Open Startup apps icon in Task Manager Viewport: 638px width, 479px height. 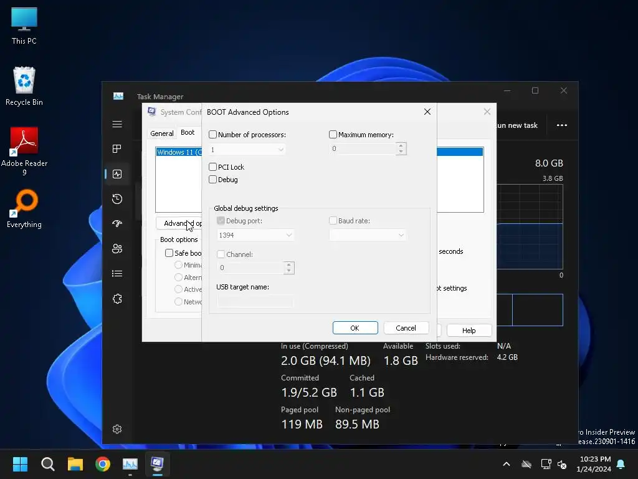(x=117, y=224)
